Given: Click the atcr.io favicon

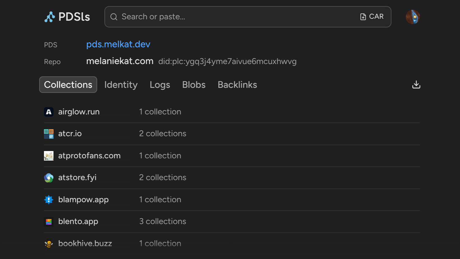Looking at the screenshot, I should (49, 134).
